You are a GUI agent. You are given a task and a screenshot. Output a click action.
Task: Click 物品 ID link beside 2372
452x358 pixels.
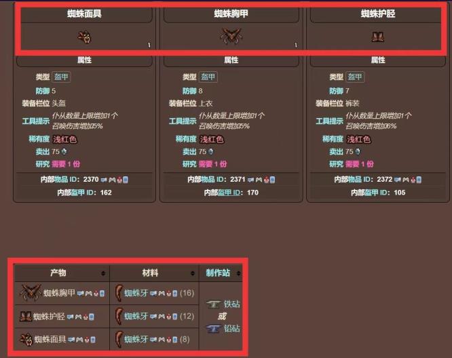click(360, 180)
